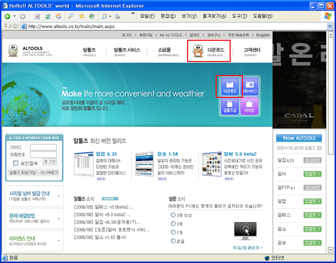
Task: Open the 쇼핑몰 SHOPPING MALL navigation tab
Action: click(x=169, y=52)
